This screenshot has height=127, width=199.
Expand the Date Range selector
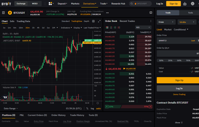[11, 109]
